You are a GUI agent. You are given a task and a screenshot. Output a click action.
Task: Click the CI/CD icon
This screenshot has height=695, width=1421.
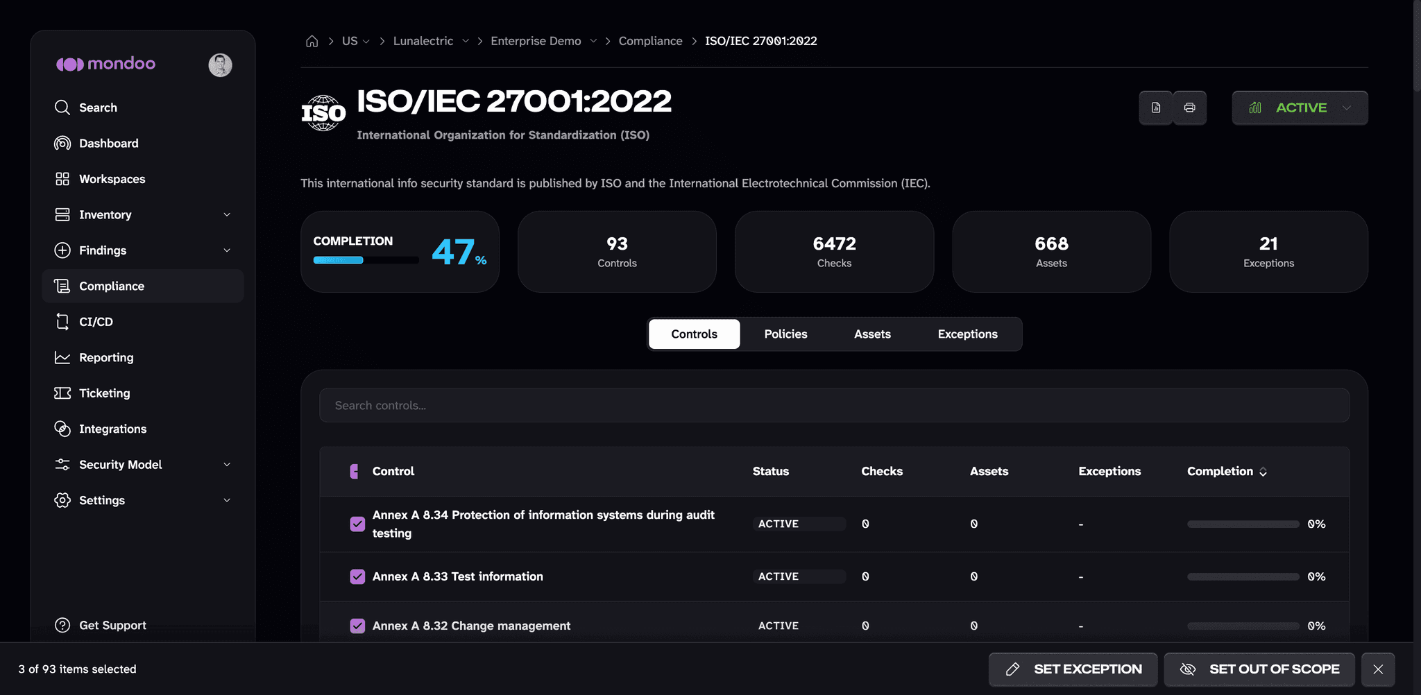coord(62,322)
